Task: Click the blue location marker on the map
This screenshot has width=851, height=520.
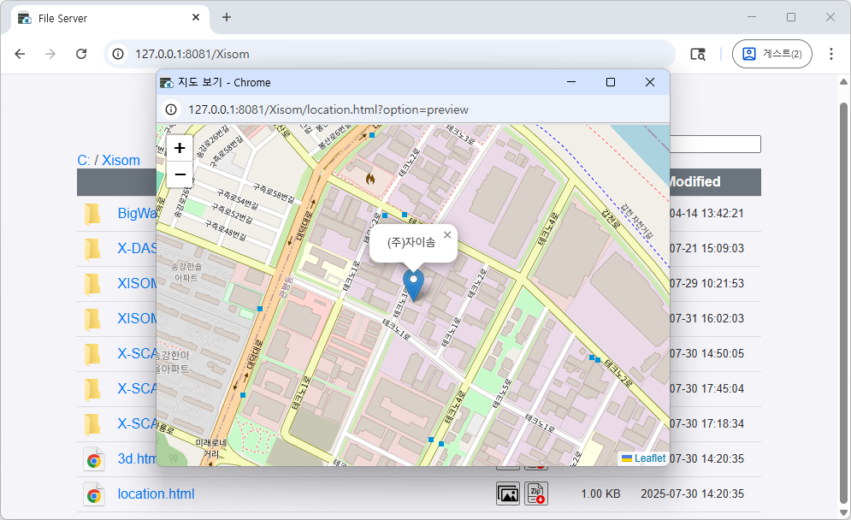Action: click(414, 286)
